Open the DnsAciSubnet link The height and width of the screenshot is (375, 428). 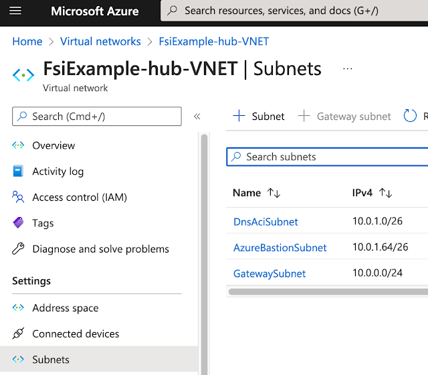265,222
